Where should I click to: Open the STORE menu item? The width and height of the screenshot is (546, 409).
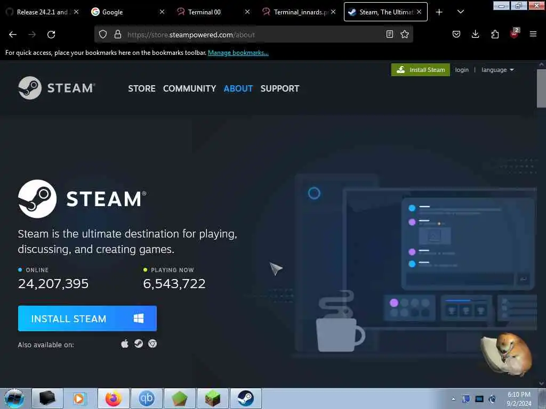142,88
